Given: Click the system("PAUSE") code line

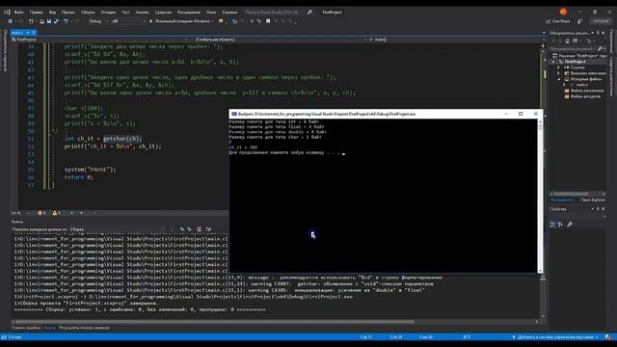Looking at the screenshot, I should (x=90, y=170).
